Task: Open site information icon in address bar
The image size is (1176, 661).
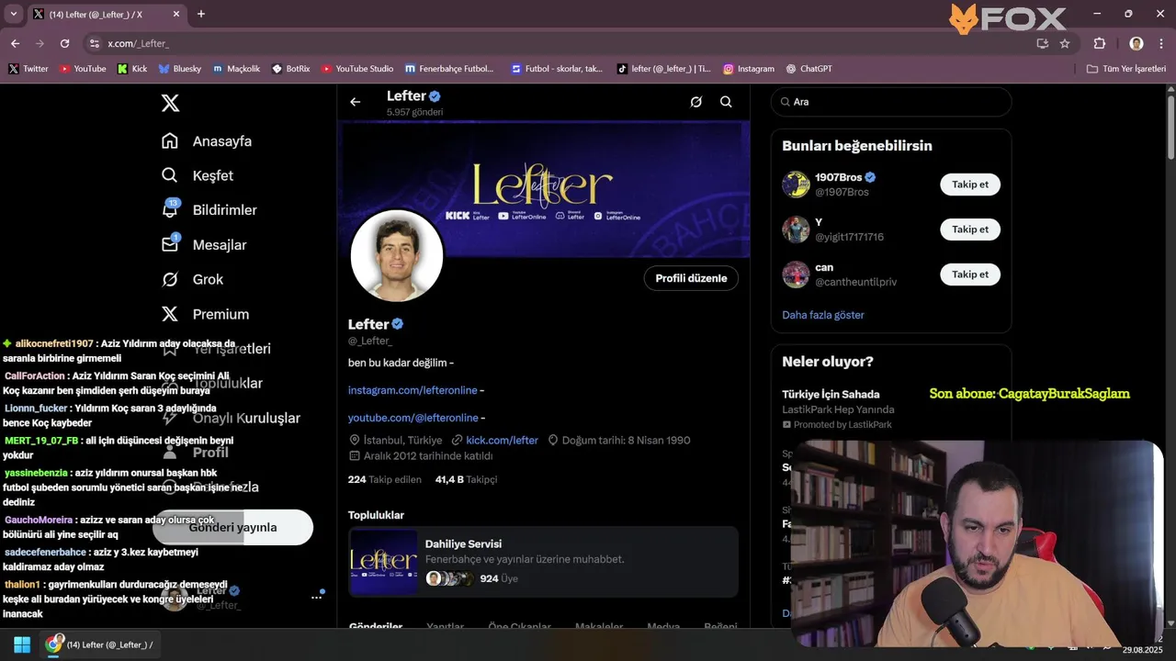Action: [94, 43]
